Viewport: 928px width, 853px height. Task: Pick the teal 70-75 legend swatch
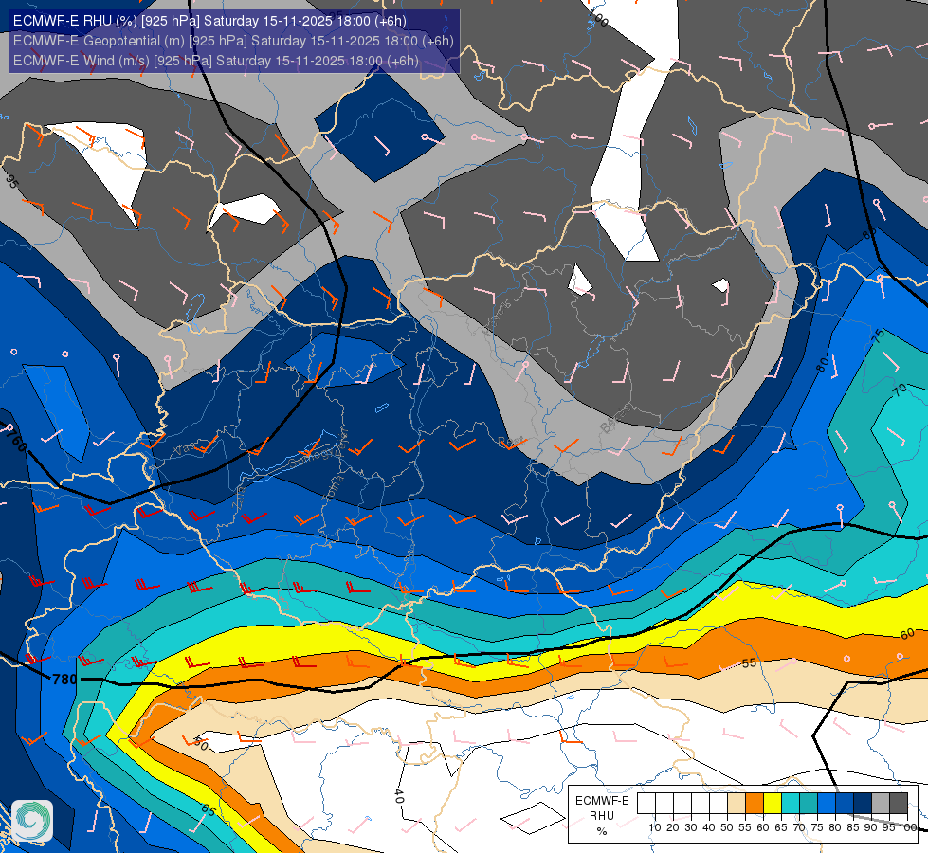click(809, 804)
